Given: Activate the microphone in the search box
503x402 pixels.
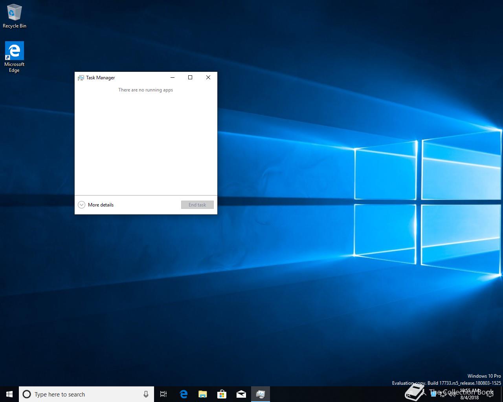Looking at the screenshot, I should [x=146, y=394].
